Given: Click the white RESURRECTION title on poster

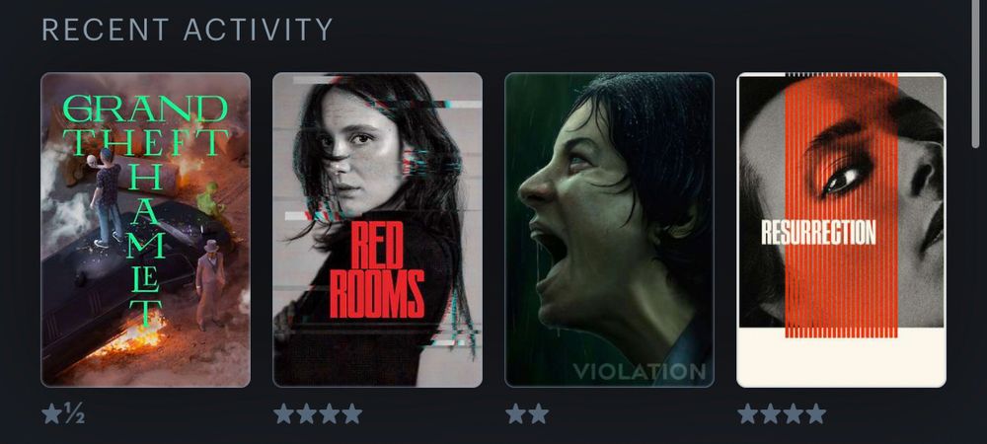Looking at the screenshot, I should pos(818,232).
